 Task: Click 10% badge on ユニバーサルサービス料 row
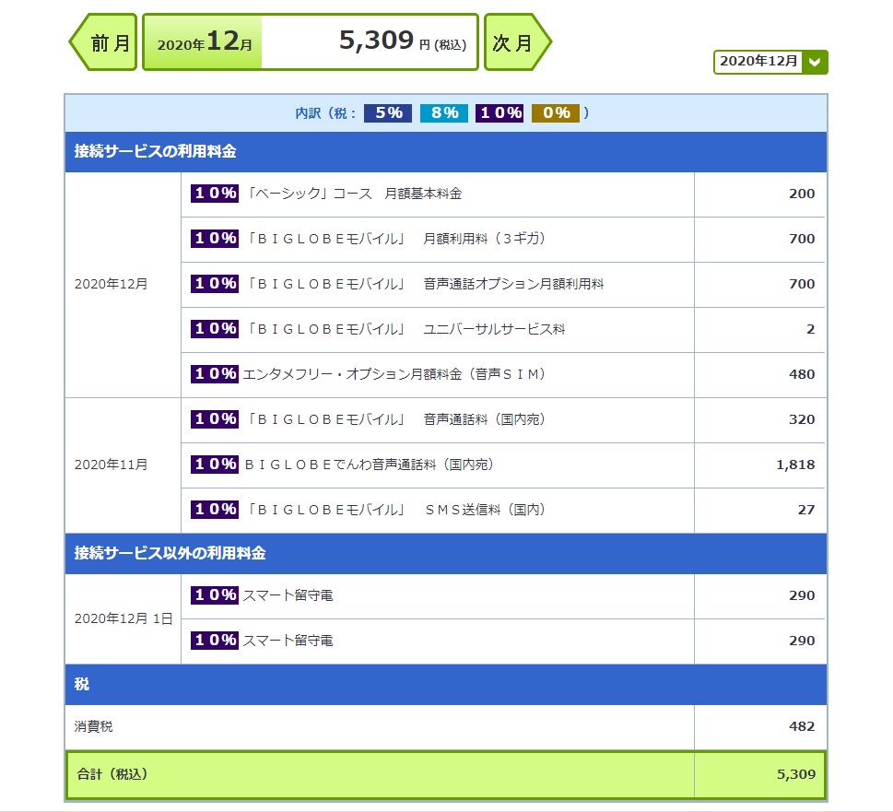pos(215,328)
